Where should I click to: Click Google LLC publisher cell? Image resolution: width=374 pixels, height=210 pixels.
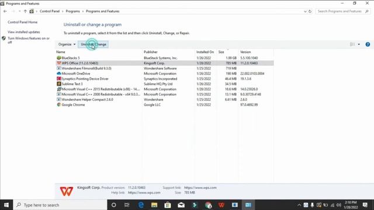pos(152,105)
